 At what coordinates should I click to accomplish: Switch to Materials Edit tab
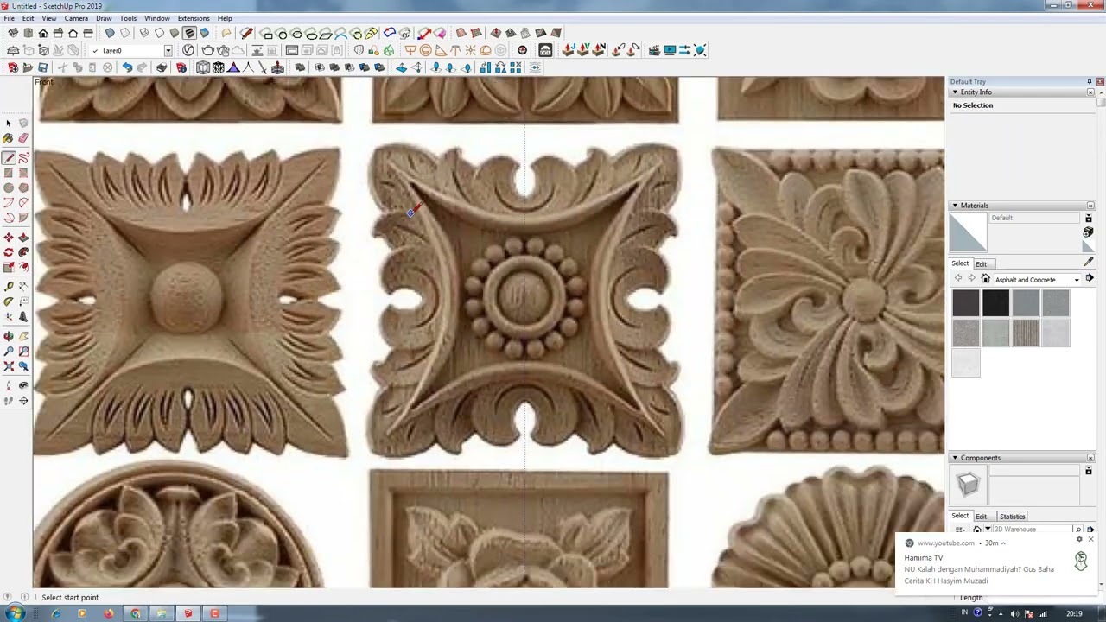click(x=982, y=263)
